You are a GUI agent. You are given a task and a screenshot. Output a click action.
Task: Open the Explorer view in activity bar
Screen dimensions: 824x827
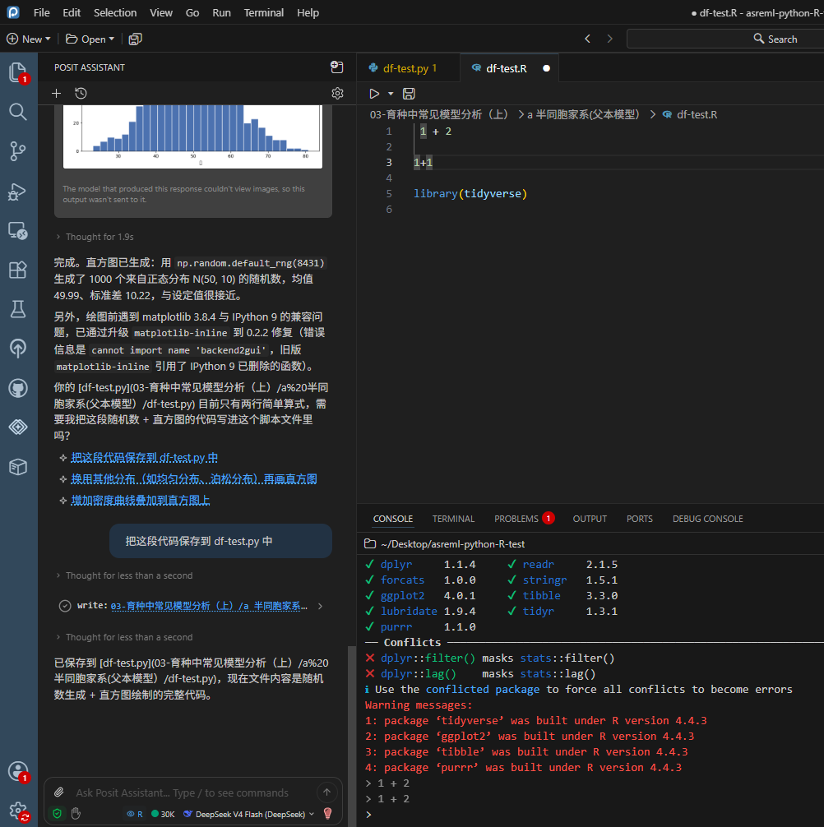(18, 72)
